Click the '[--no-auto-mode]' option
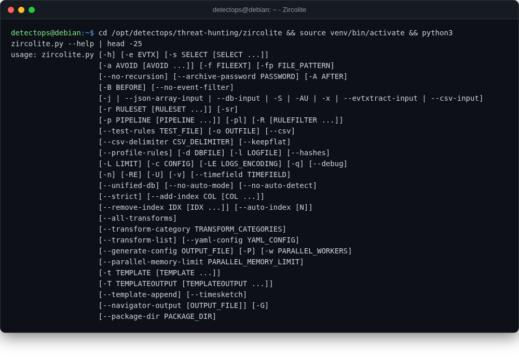 199,186
